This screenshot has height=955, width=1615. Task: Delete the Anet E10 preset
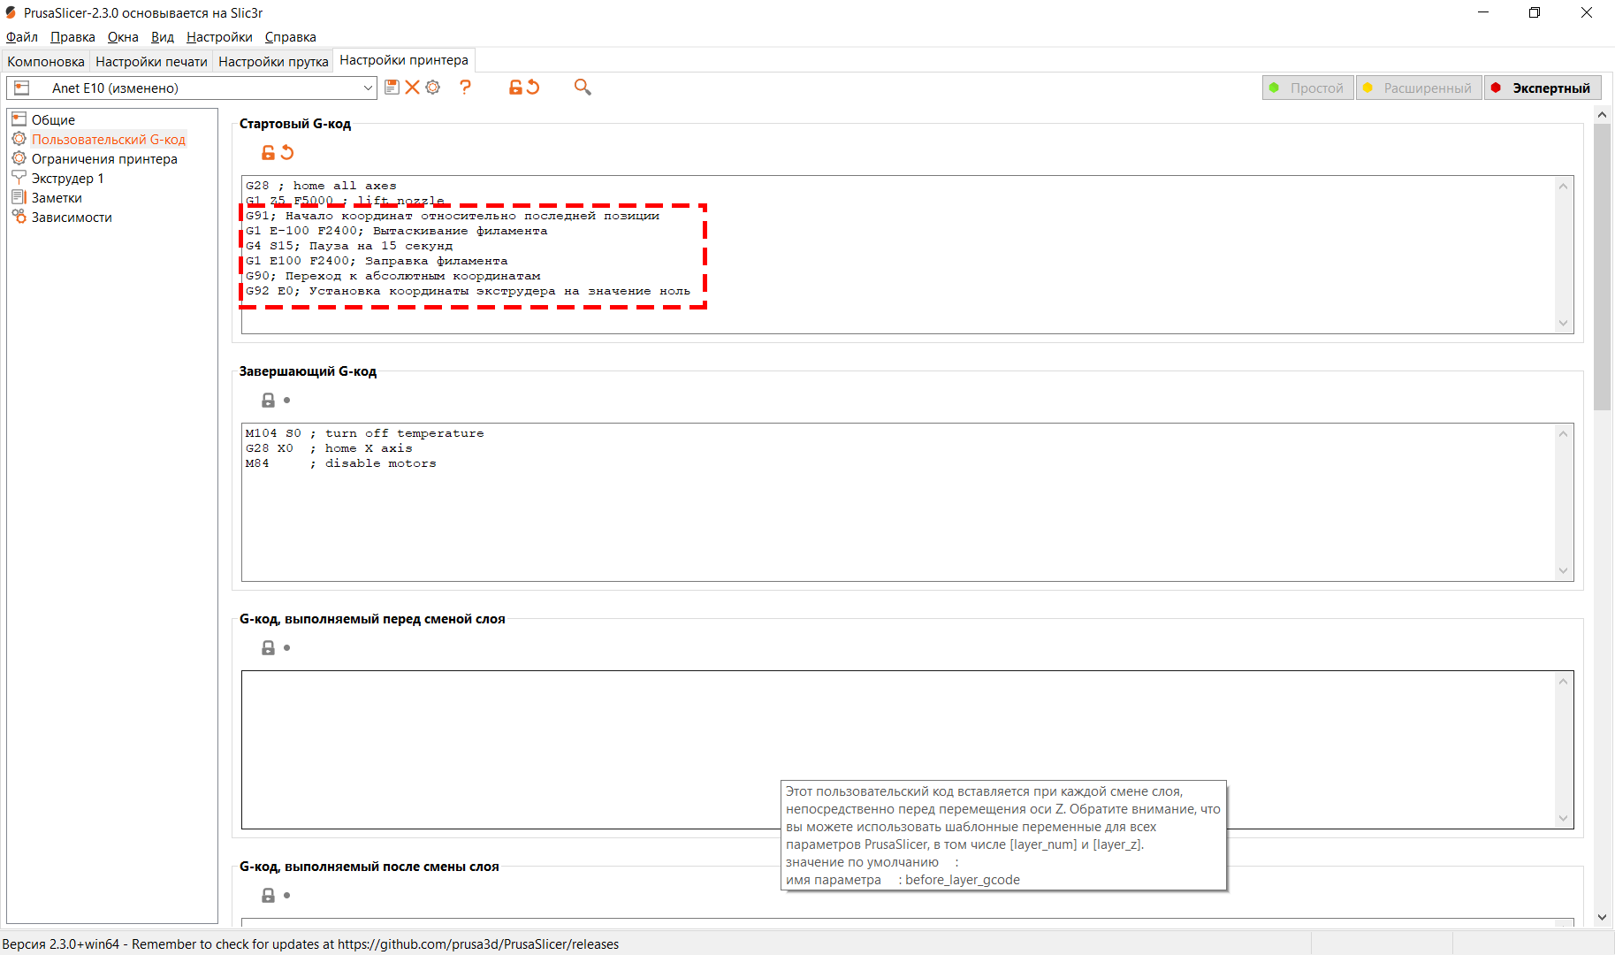tap(412, 88)
